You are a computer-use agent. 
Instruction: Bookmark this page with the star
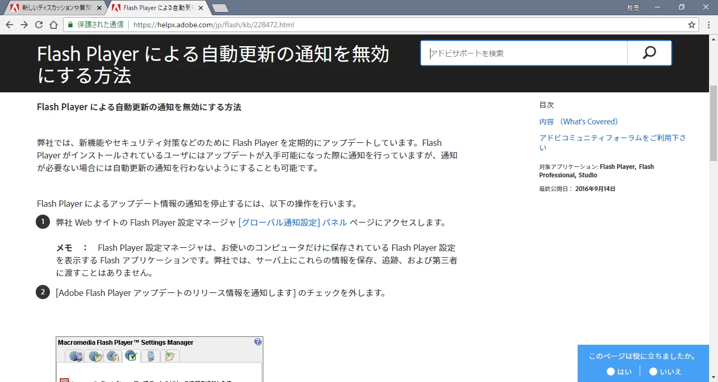tap(692, 25)
